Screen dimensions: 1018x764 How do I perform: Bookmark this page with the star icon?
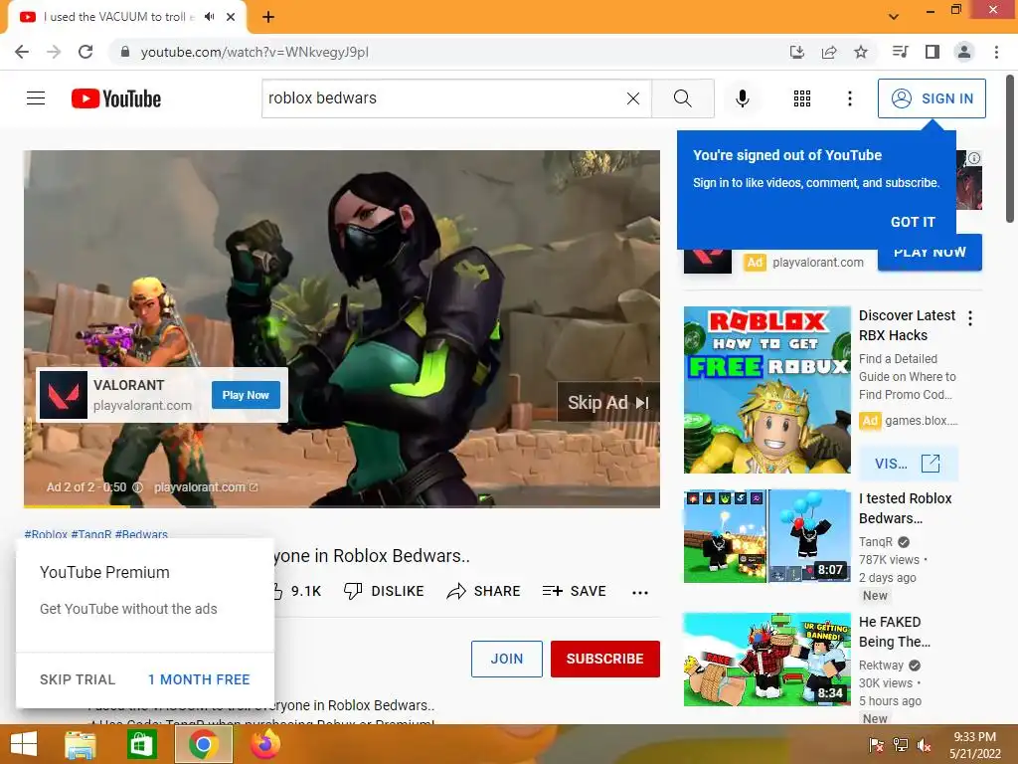(x=861, y=52)
